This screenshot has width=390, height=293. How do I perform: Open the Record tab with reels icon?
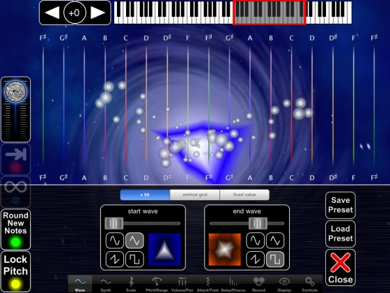258,285
